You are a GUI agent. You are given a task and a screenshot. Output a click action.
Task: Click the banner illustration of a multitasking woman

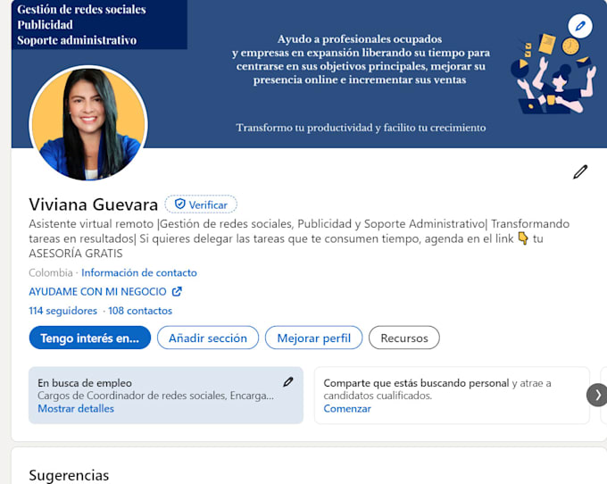(x=553, y=73)
